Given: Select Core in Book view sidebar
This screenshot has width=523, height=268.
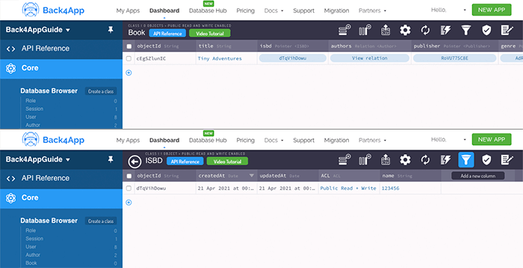Looking at the screenshot, I should coord(61,68).
